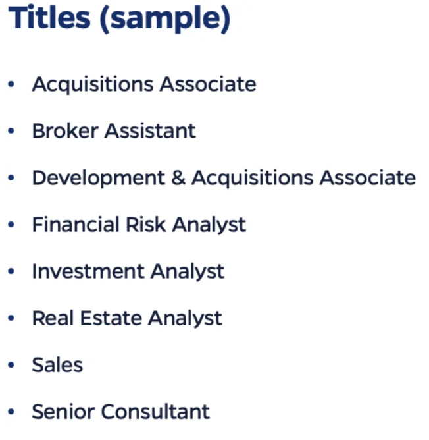Click the "Senior Consultant" entry

[x=121, y=412]
